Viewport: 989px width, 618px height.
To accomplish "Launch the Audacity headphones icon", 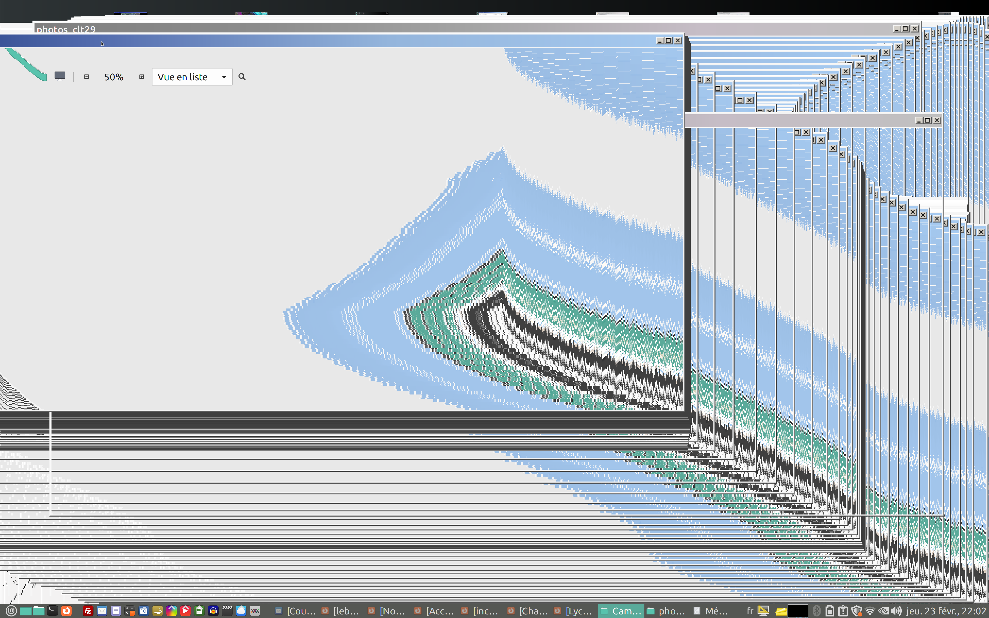I will [x=213, y=611].
